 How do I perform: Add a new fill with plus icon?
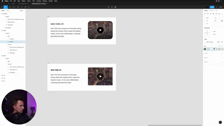click(222, 46)
